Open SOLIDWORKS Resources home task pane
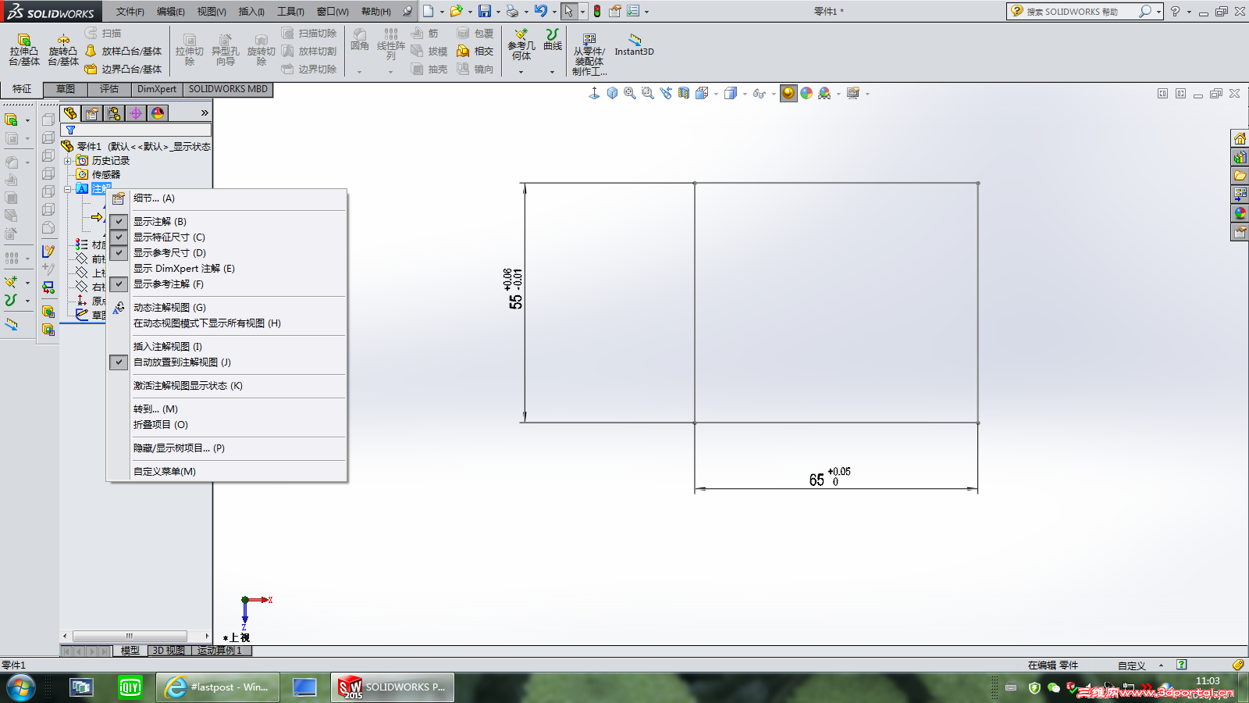 (x=1240, y=138)
